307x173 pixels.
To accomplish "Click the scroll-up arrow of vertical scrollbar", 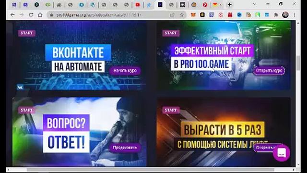I will (x=298, y=23).
